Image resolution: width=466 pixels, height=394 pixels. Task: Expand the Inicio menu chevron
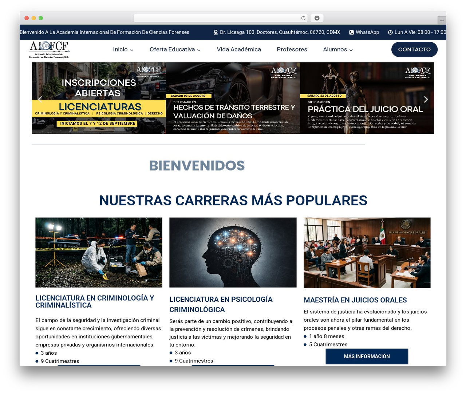coord(132,50)
